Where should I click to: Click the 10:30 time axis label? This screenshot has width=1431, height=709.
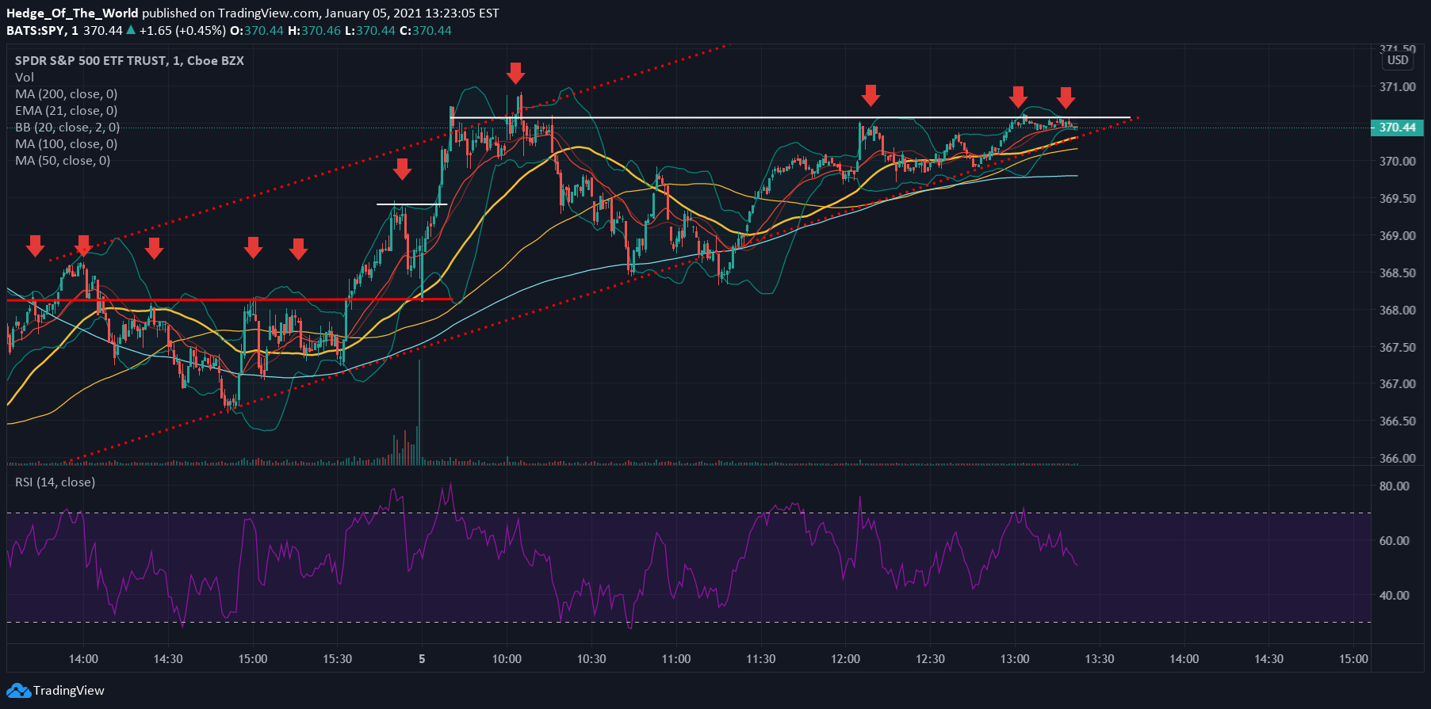pos(591,658)
